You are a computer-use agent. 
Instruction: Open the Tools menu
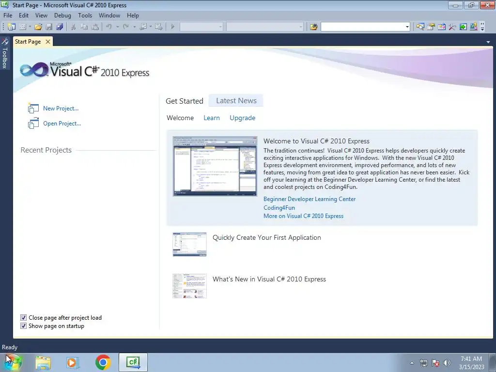pos(85,15)
